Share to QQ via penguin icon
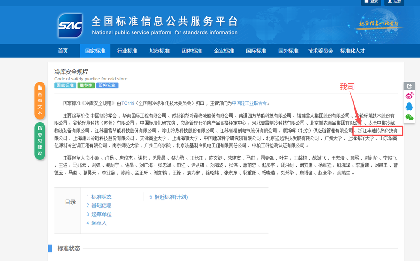Image resolution: width=420 pixels, height=261 pixels. tap(409, 106)
